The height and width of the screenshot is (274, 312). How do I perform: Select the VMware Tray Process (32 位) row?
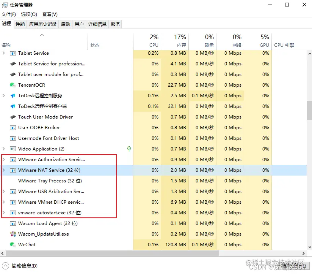[x=153, y=181]
